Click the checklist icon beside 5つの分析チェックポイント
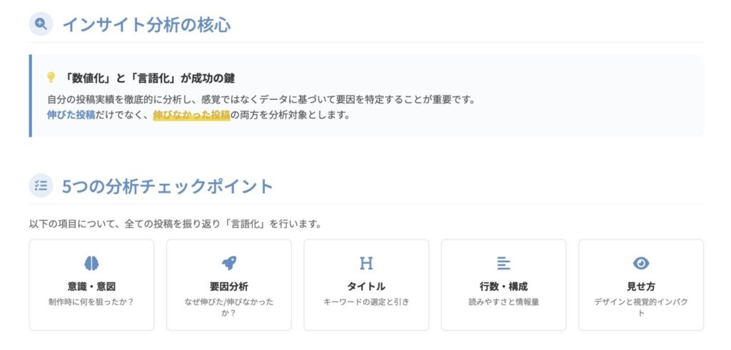The width and height of the screenshot is (731, 350). pyautogui.click(x=41, y=186)
